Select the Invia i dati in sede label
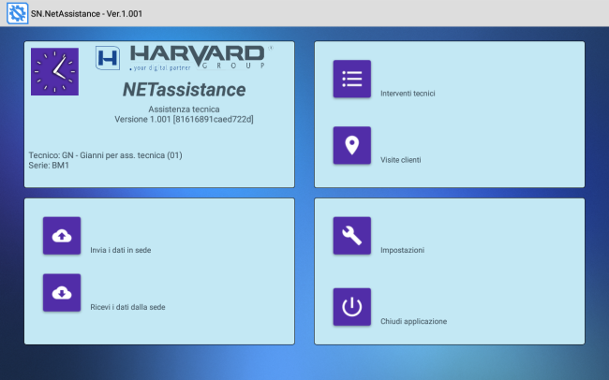The height and width of the screenshot is (380, 609). coord(121,250)
